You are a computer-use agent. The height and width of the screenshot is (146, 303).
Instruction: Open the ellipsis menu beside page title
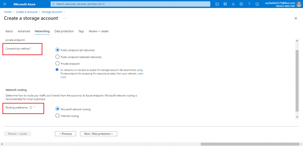pos(64,18)
